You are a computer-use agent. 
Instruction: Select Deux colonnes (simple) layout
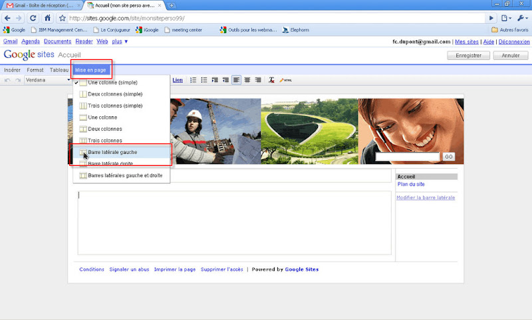tap(122, 94)
